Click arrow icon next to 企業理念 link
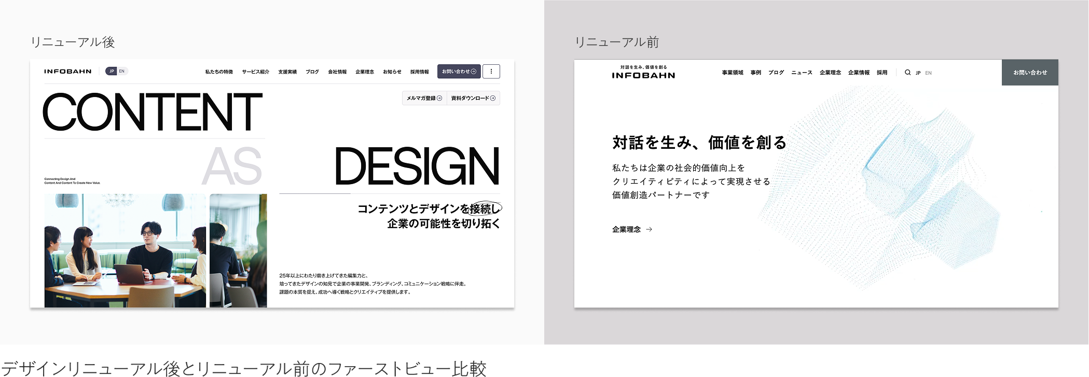The height and width of the screenshot is (377, 1089). click(x=649, y=229)
